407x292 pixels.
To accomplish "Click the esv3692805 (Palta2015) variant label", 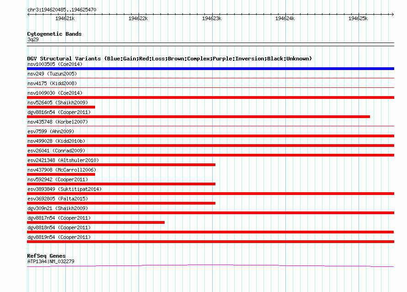I will click(58, 199).
